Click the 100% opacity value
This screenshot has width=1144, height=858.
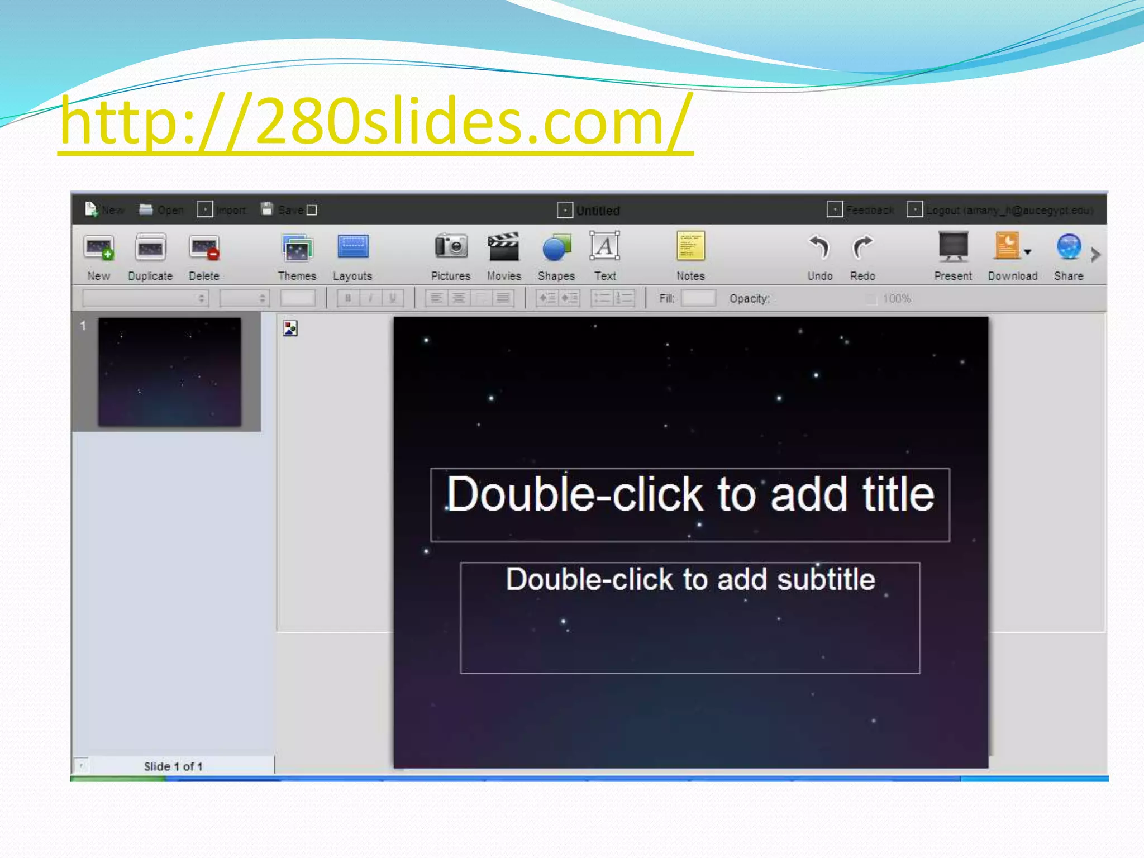(897, 299)
